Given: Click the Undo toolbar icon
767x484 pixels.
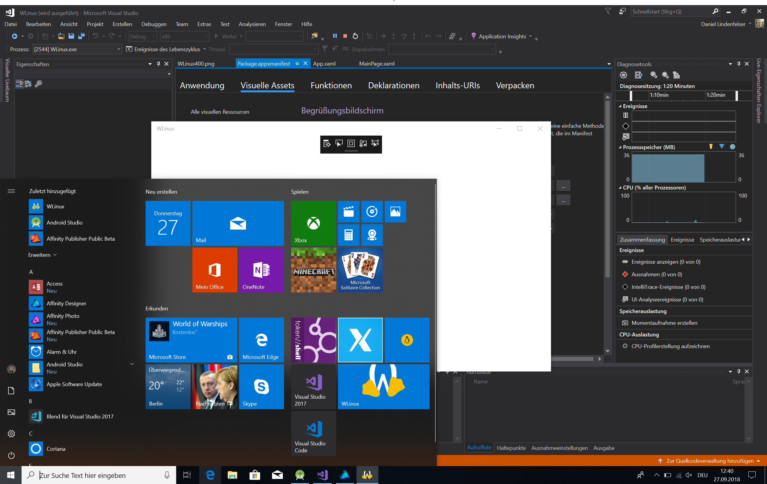Looking at the screenshot, I should (x=96, y=36).
